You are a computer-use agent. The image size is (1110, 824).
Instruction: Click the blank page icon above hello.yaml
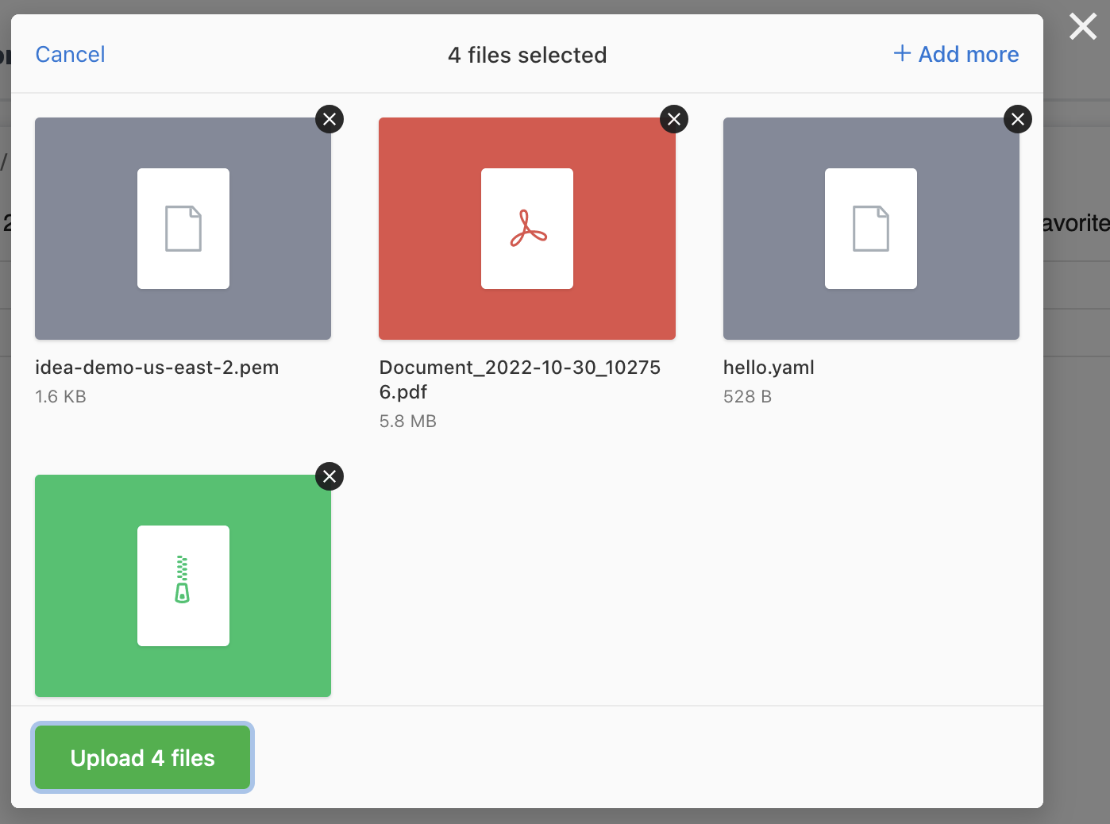871,229
